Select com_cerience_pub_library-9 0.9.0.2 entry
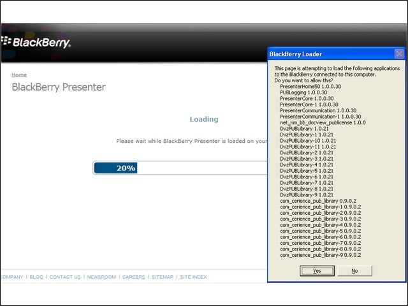The image size is (408, 306). 320,255
